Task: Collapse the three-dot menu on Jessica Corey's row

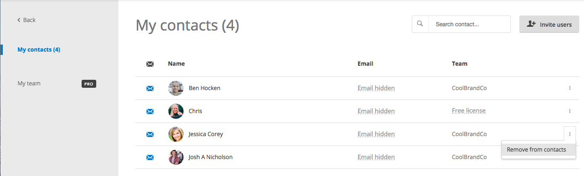Action: 570,134
